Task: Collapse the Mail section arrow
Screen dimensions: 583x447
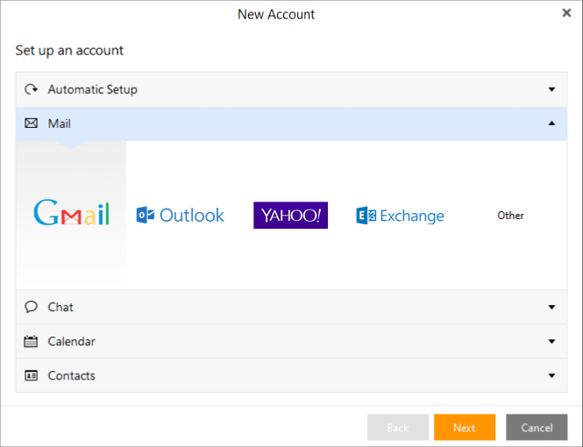Action: click(x=551, y=124)
